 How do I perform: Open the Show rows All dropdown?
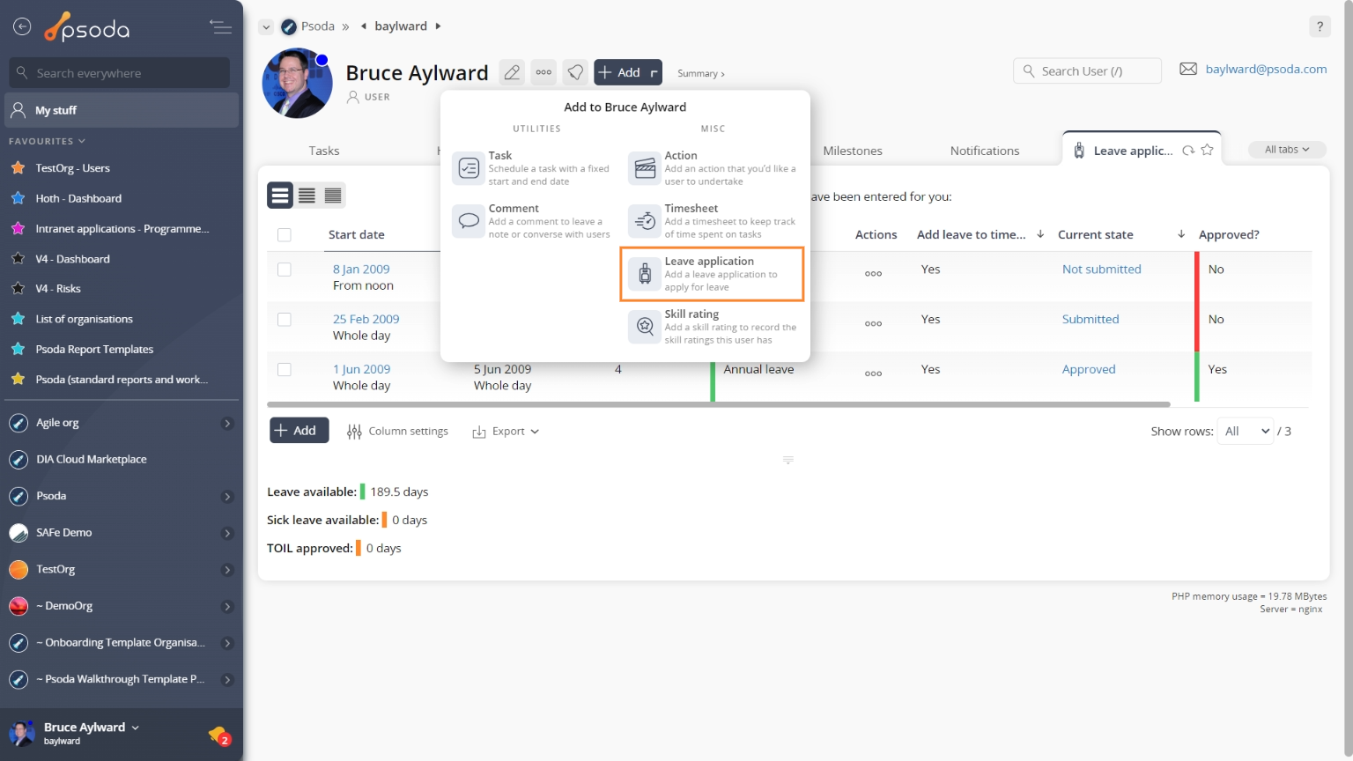(1246, 431)
